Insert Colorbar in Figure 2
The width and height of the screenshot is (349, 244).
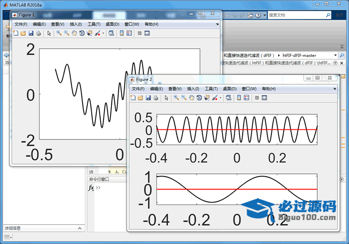(239, 98)
